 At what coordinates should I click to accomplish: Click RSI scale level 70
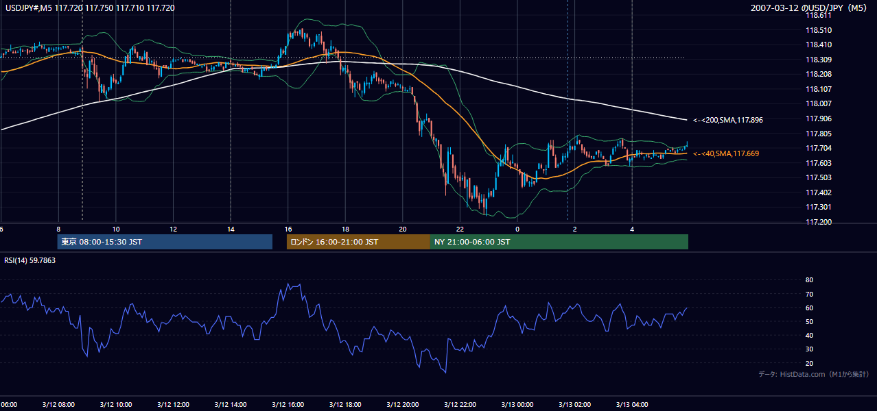click(x=809, y=294)
